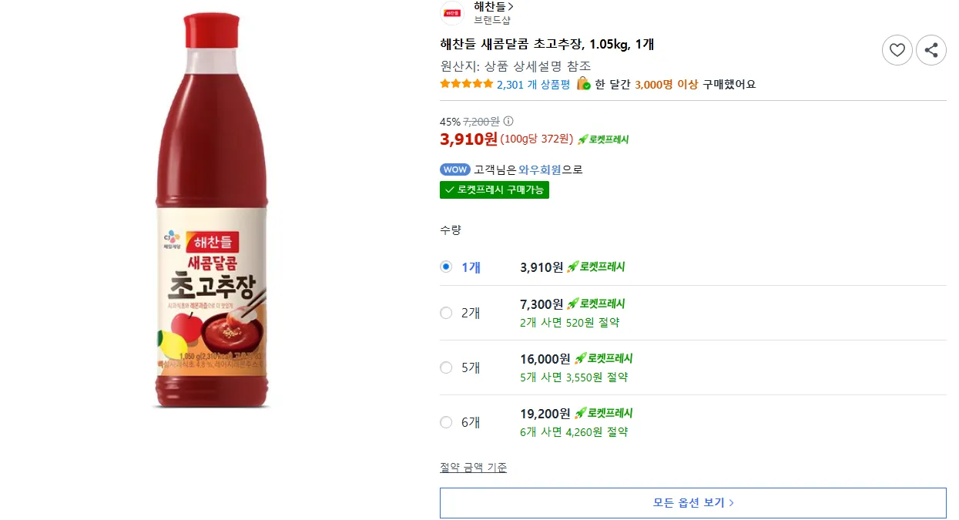Screen dimensions: 959x520
Task: Open the 2,301 개 상품평 reviews link
Action: pyautogui.click(x=533, y=84)
